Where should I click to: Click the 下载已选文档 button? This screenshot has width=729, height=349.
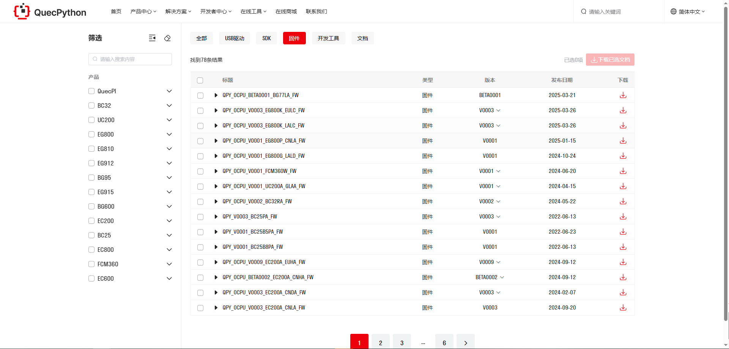click(x=610, y=60)
